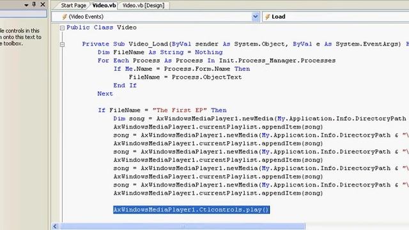The image size is (409, 230).
Task: Collapse the Video_Load sub region
Action: [x=62, y=44]
